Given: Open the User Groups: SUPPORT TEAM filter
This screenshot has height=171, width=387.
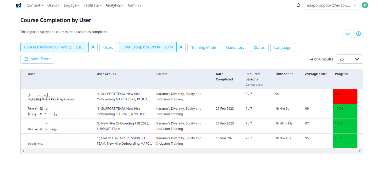Looking at the screenshot, I should 148,47.
